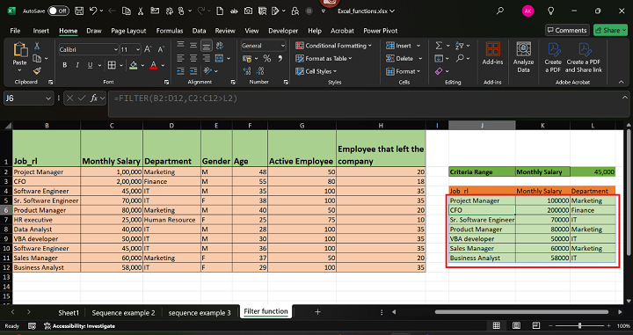Click the zoom slider in status bar
633x335 pixels.
point(579,325)
